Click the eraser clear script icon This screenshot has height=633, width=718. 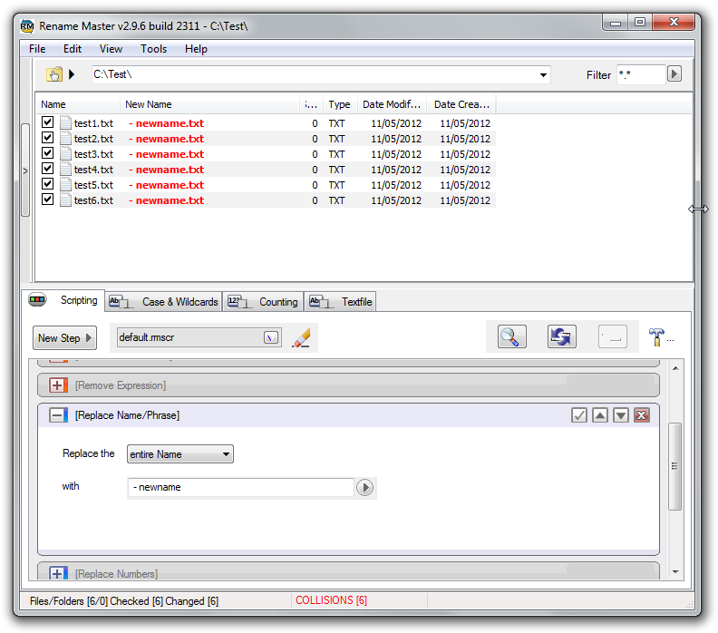(x=301, y=338)
